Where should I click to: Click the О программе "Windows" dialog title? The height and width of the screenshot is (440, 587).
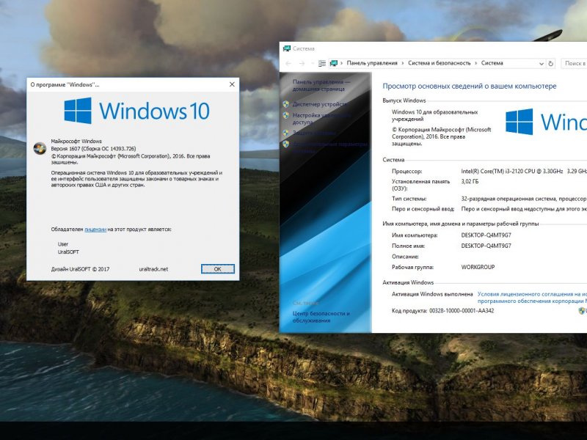(x=65, y=84)
